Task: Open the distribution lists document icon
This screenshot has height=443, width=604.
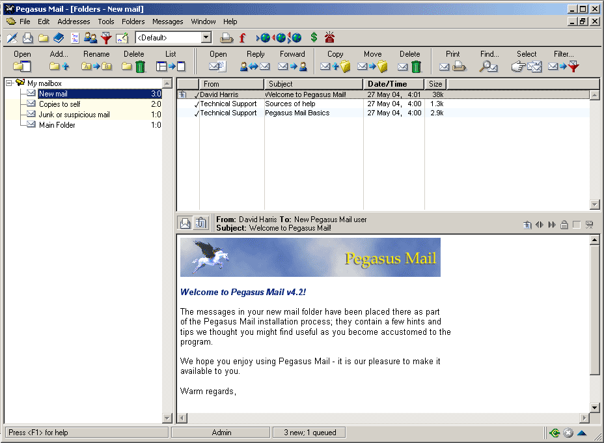Action: point(75,38)
